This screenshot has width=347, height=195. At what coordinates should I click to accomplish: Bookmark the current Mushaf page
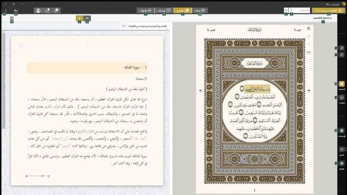click(308, 29)
